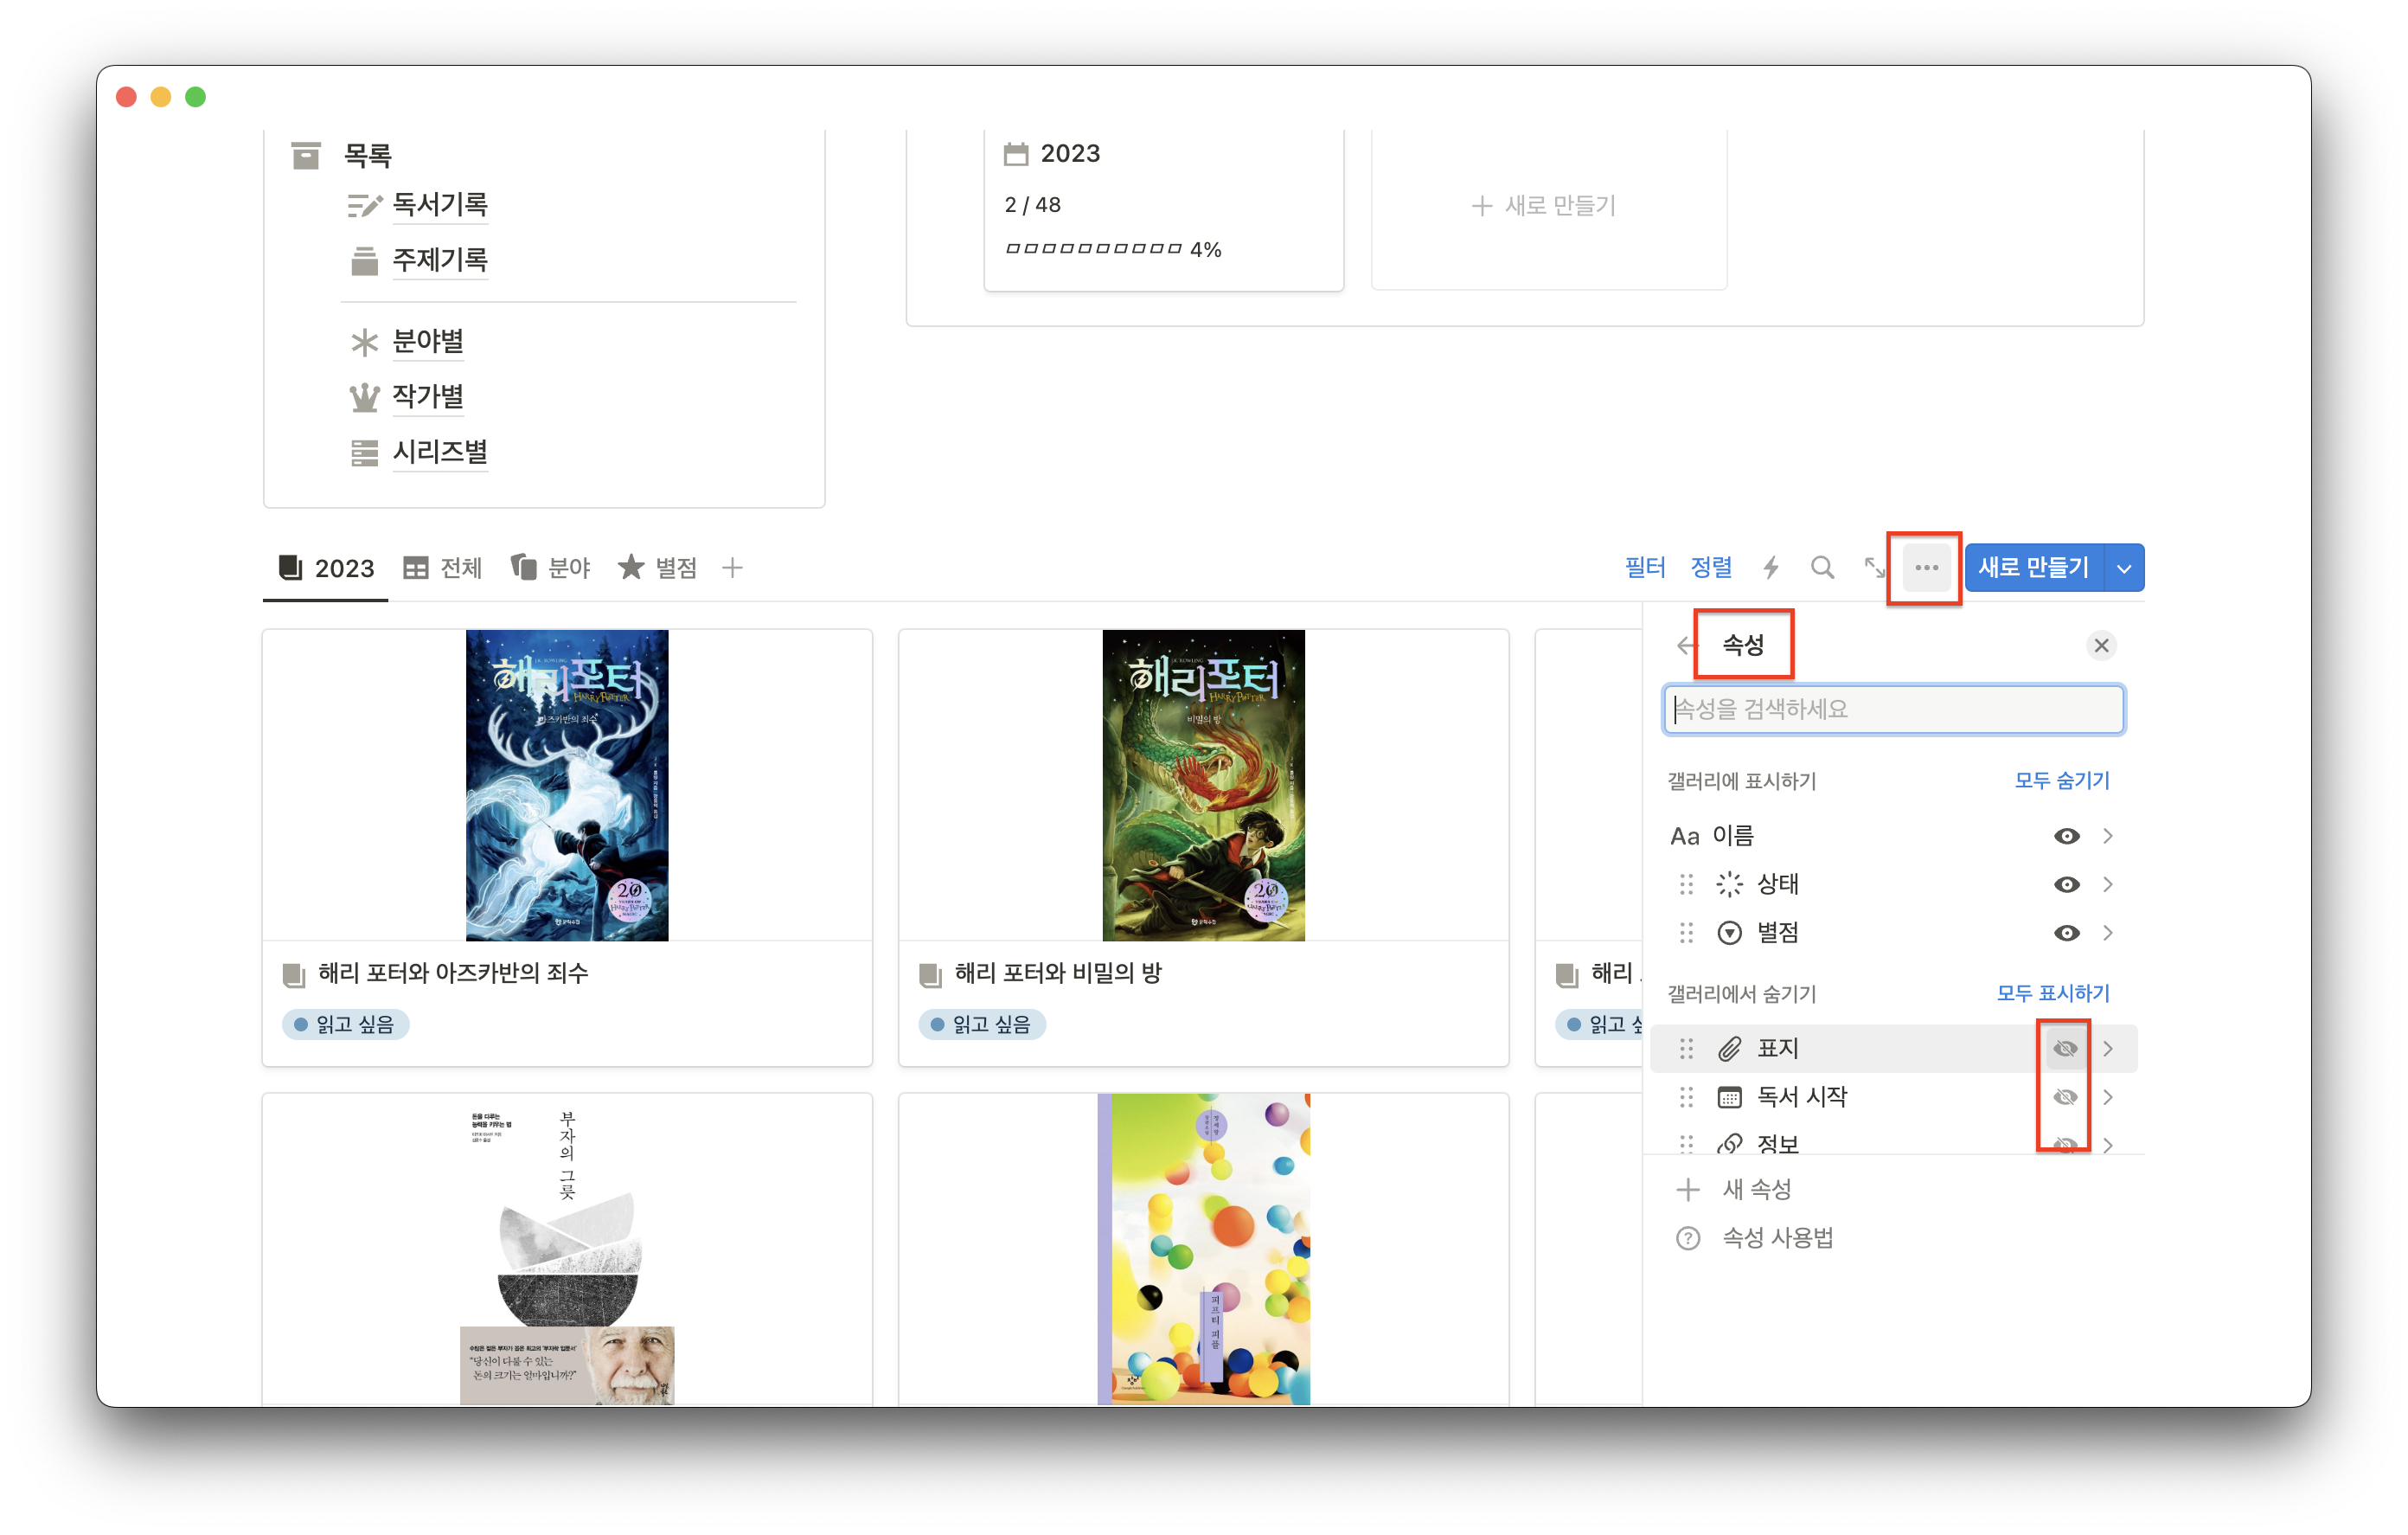Click 새로 만들기 in the goal gallery
The height and width of the screenshot is (1535, 2408).
point(1545,205)
